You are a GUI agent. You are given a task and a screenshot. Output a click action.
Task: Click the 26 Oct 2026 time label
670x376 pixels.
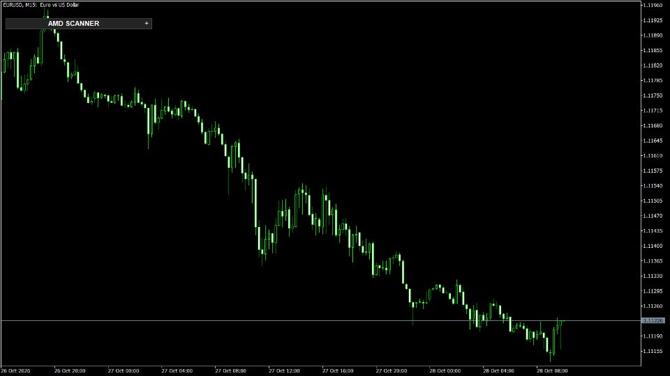click(16, 371)
